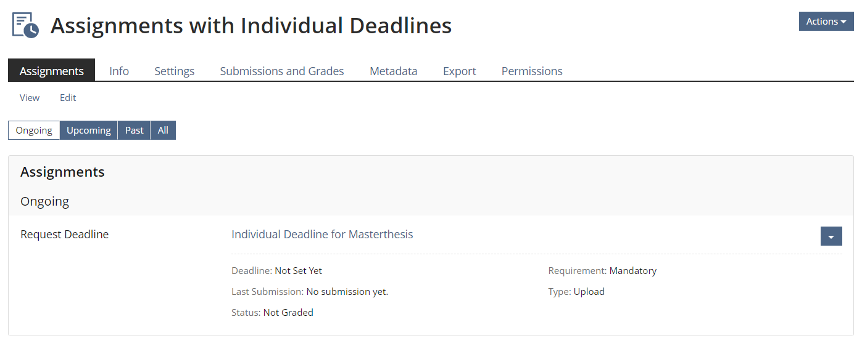
Task: Go to the Settings tab
Action: point(174,71)
